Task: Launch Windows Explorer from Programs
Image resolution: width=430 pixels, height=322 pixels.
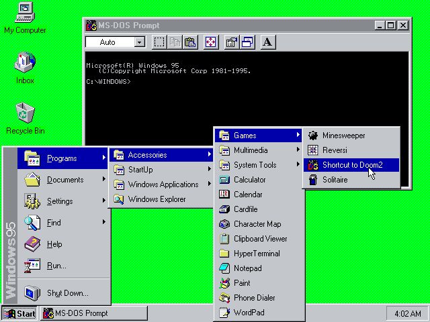Action: (x=161, y=199)
